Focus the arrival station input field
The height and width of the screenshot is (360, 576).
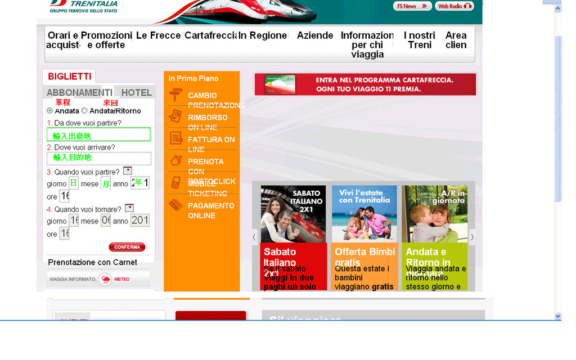[x=99, y=159]
